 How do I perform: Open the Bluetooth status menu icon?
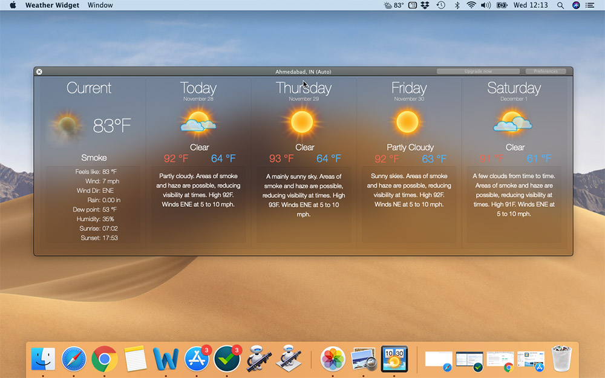coord(456,5)
